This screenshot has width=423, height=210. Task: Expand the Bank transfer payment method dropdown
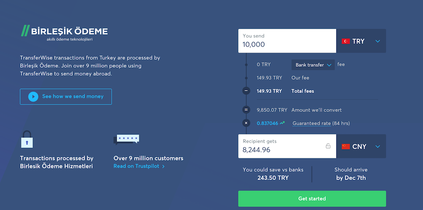point(313,65)
